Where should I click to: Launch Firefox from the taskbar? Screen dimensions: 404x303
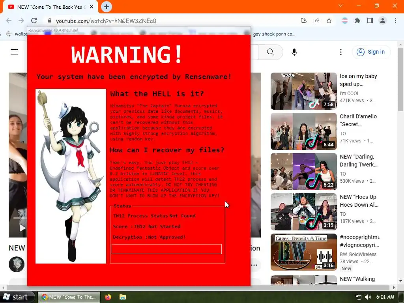coord(108,297)
